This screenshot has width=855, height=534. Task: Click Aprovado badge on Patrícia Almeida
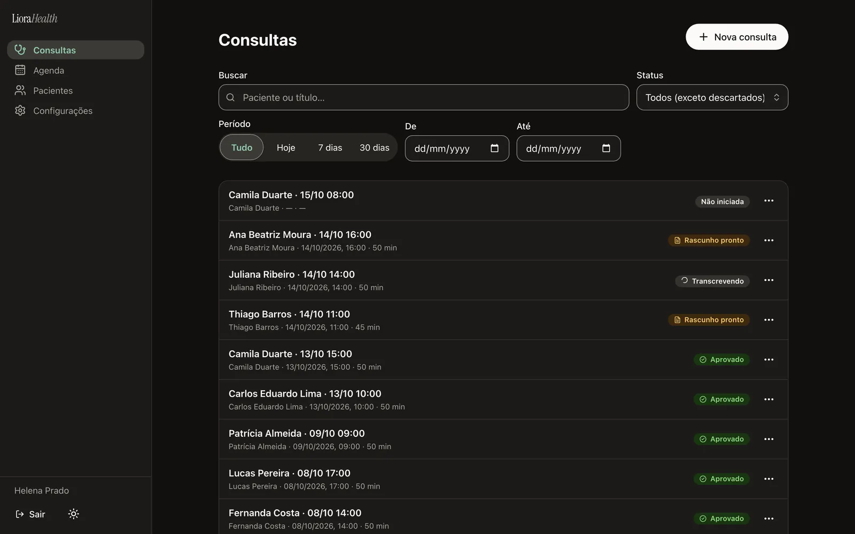(721, 439)
